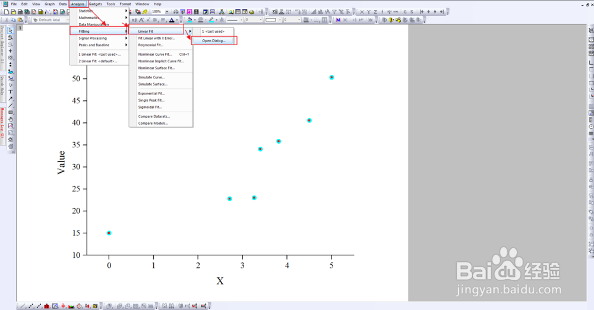Viewport: 594px width, 310px height.
Task: Select Nonlinear Curve Fit... entry
Action: (x=161, y=55)
